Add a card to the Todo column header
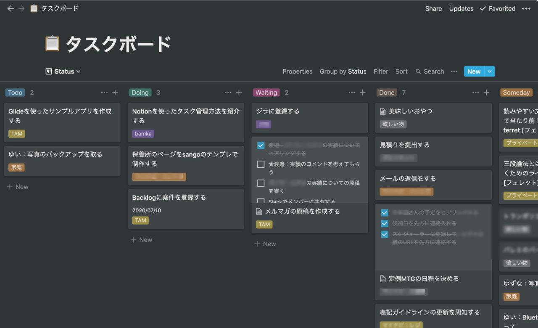The height and width of the screenshot is (328, 538). [115, 93]
